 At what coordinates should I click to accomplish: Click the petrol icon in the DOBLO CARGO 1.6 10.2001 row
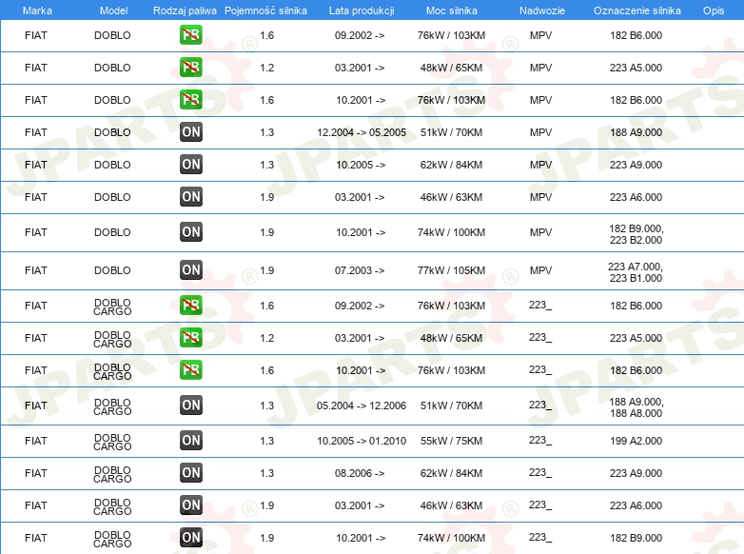190,369
